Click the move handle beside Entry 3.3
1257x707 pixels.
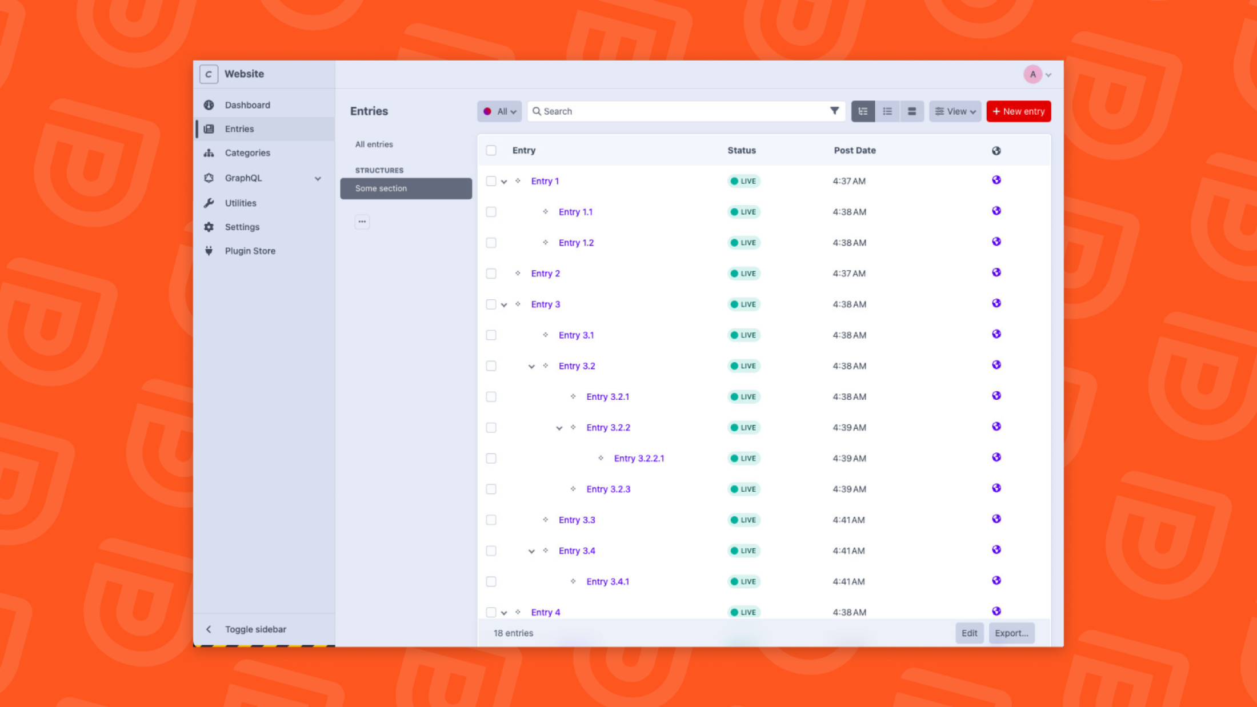(546, 520)
